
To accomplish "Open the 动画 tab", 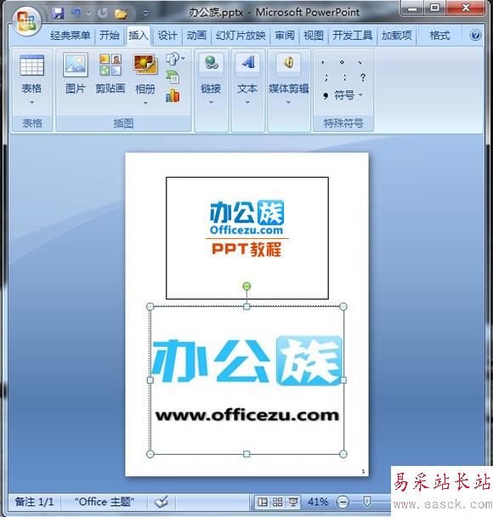I will pyautogui.click(x=196, y=35).
